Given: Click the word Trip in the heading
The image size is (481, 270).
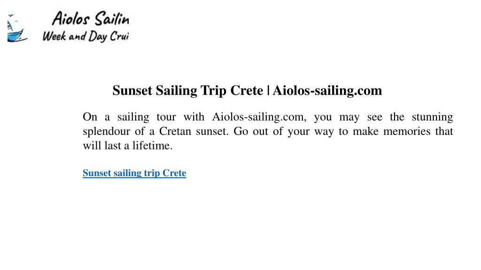Looking at the screenshot, I should [x=214, y=90].
